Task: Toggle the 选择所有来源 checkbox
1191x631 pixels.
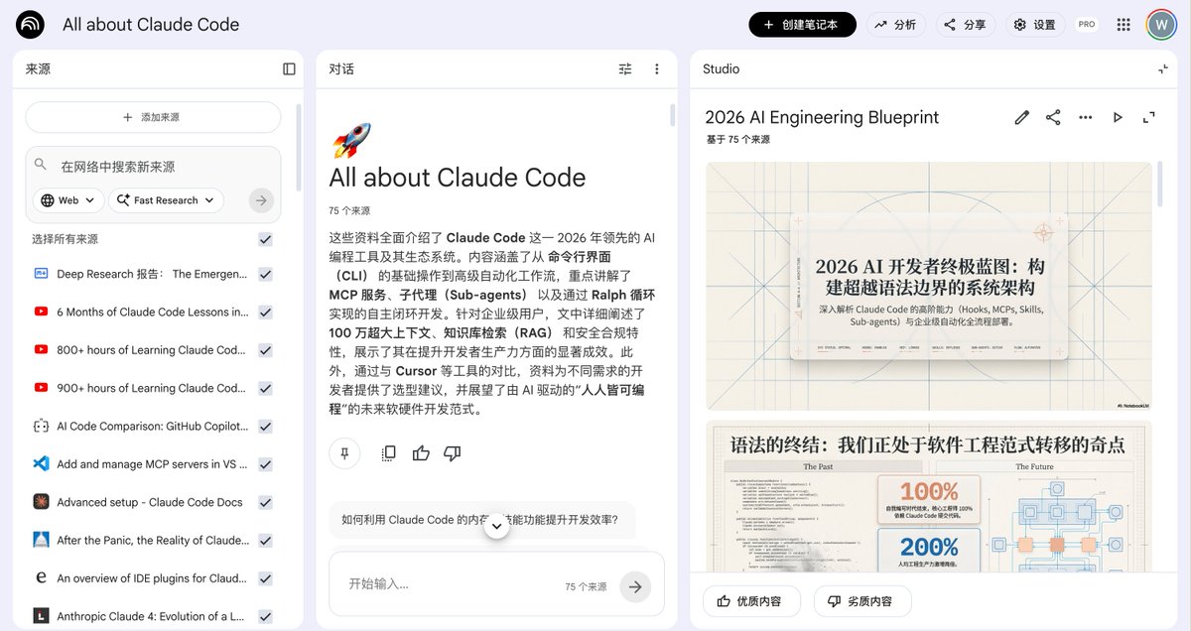Action: pyautogui.click(x=265, y=239)
